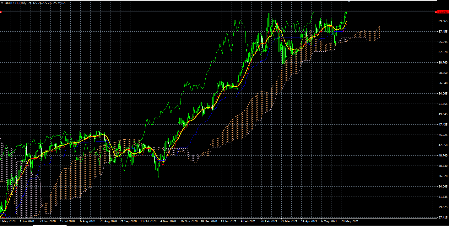
Task: Click the 27.415 price scale label
Action: click(443, 218)
